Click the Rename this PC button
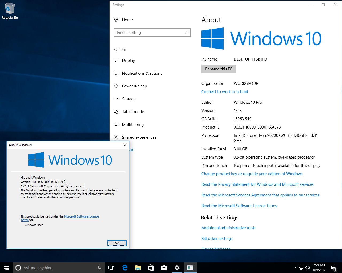This screenshot has width=342, height=273. [x=219, y=69]
